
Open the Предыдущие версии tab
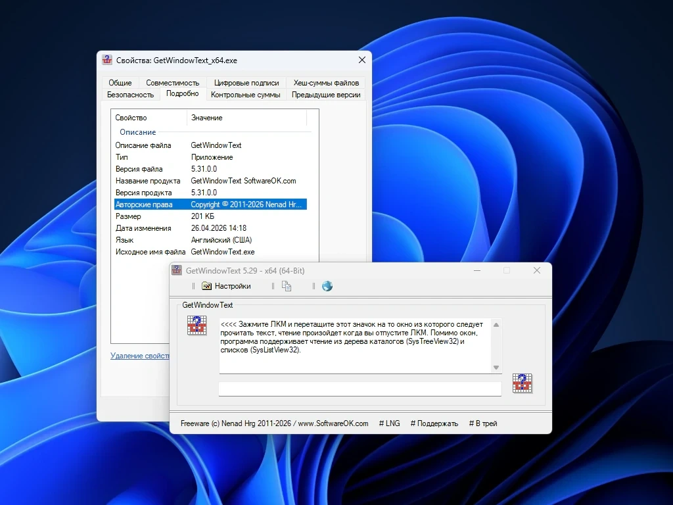(x=326, y=95)
